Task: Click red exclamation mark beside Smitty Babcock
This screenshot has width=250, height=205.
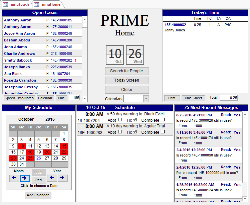Action: 76,60
